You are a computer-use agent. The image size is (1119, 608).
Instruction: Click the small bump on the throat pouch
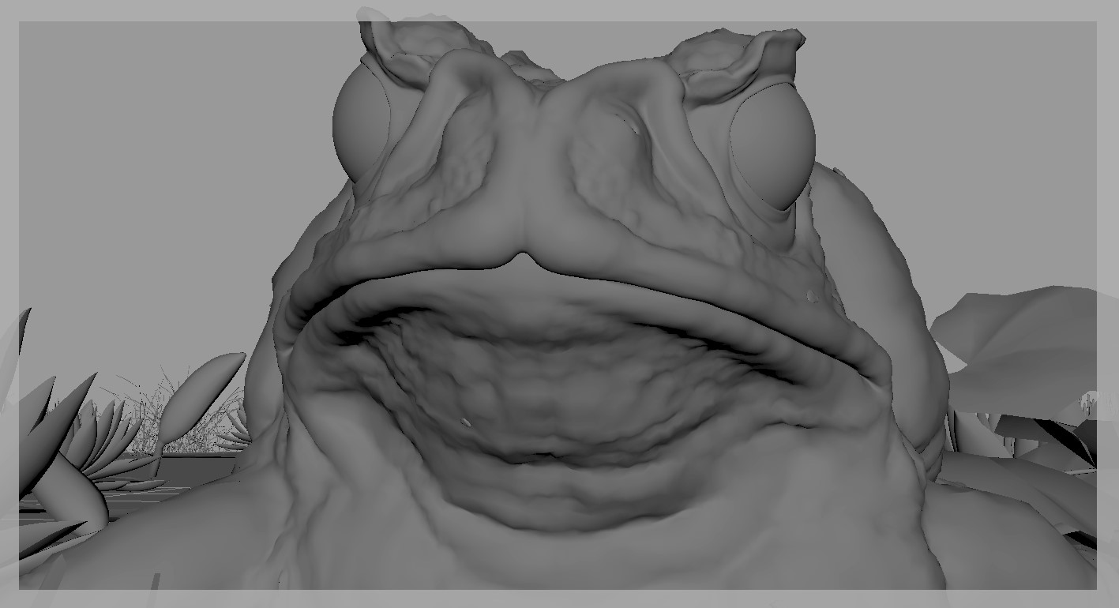point(465,422)
